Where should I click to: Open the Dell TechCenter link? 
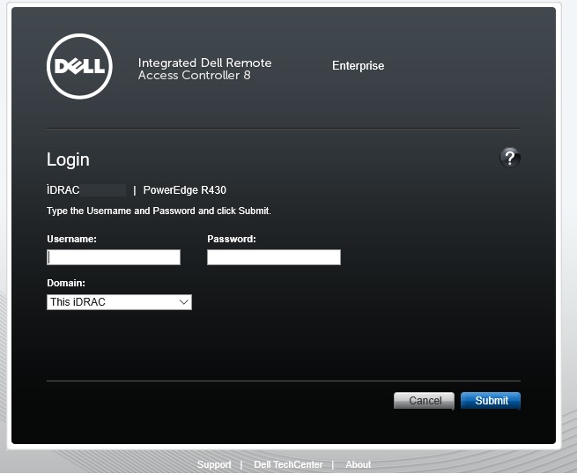point(288,464)
